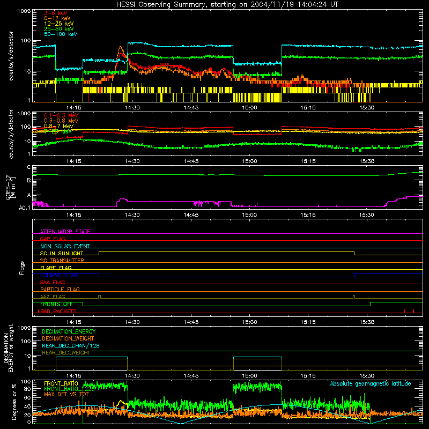Click the Degrees or % axis label

14,402
